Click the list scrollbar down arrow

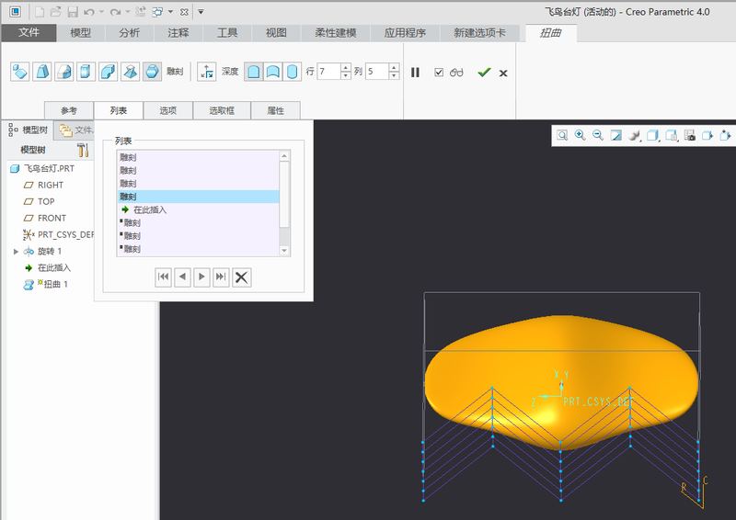[x=284, y=251]
